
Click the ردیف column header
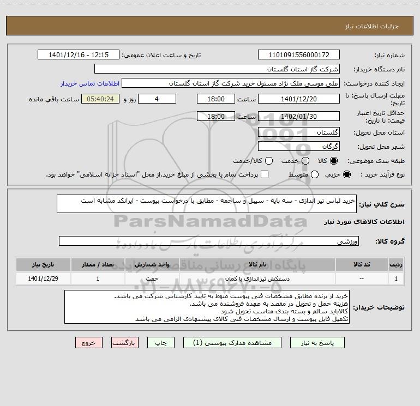coord(396,264)
